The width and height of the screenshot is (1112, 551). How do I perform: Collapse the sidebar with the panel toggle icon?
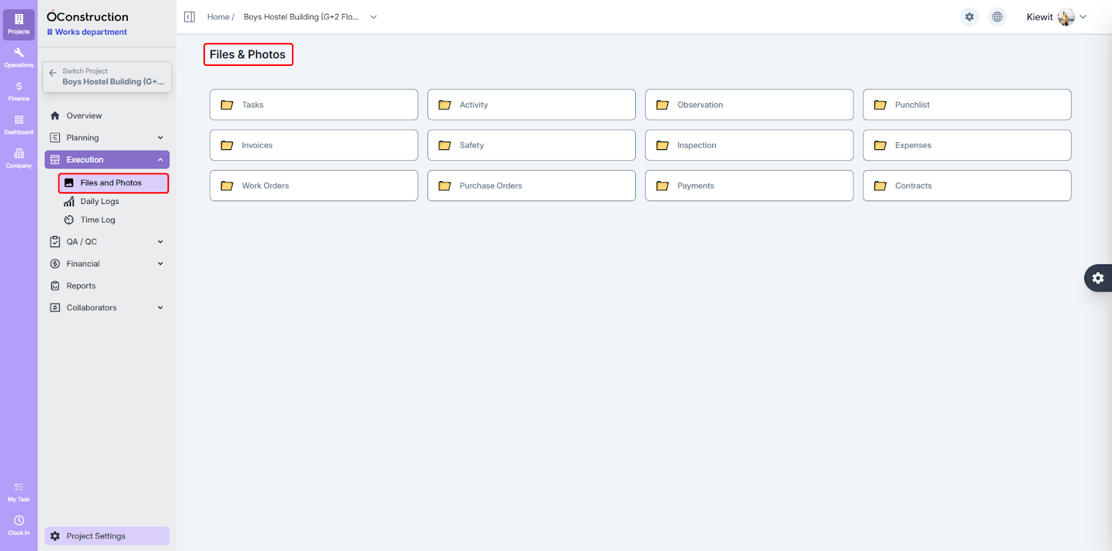(x=189, y=17)
